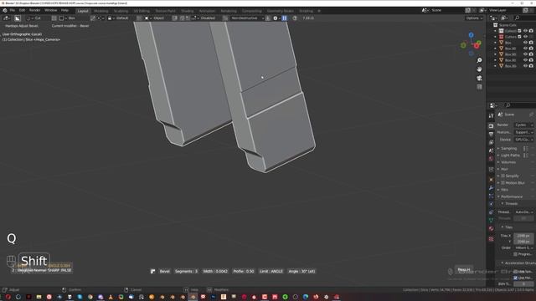Enable the Simplify checkbox
This screenshot has width=536, height=301.
[x=502, y=176]
